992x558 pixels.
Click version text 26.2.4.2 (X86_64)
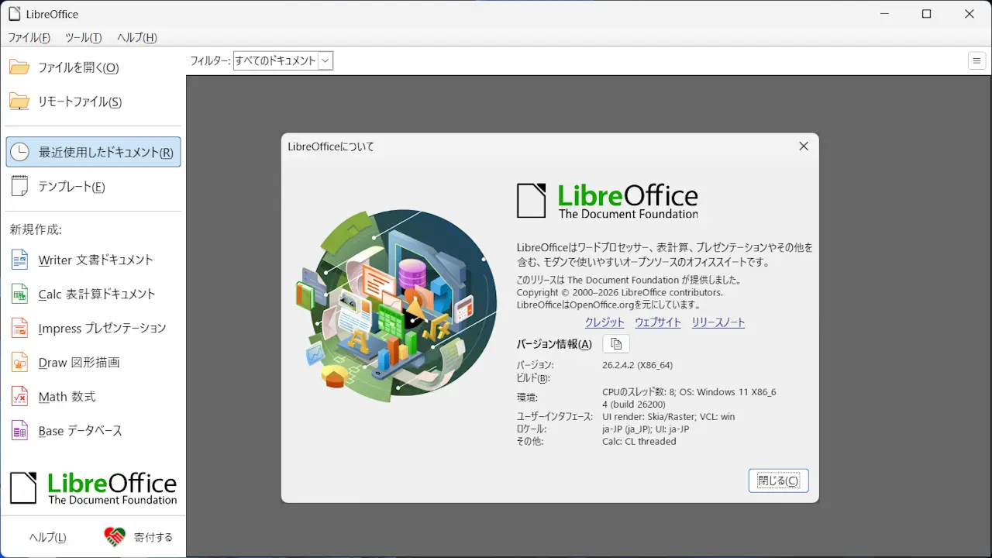637,364
